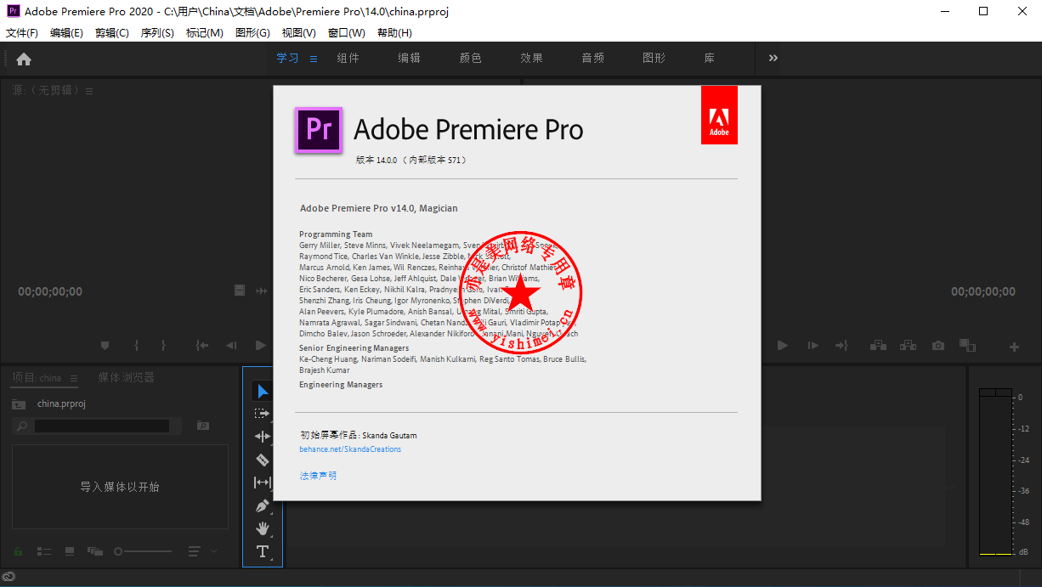Toggle the project read-only green lock
This screenshot has height=587, width=1042.
tap(18, 551)
